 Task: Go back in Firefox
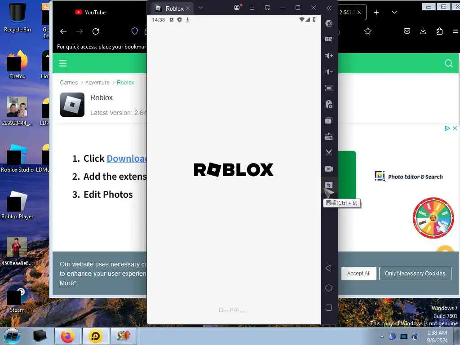63,31
